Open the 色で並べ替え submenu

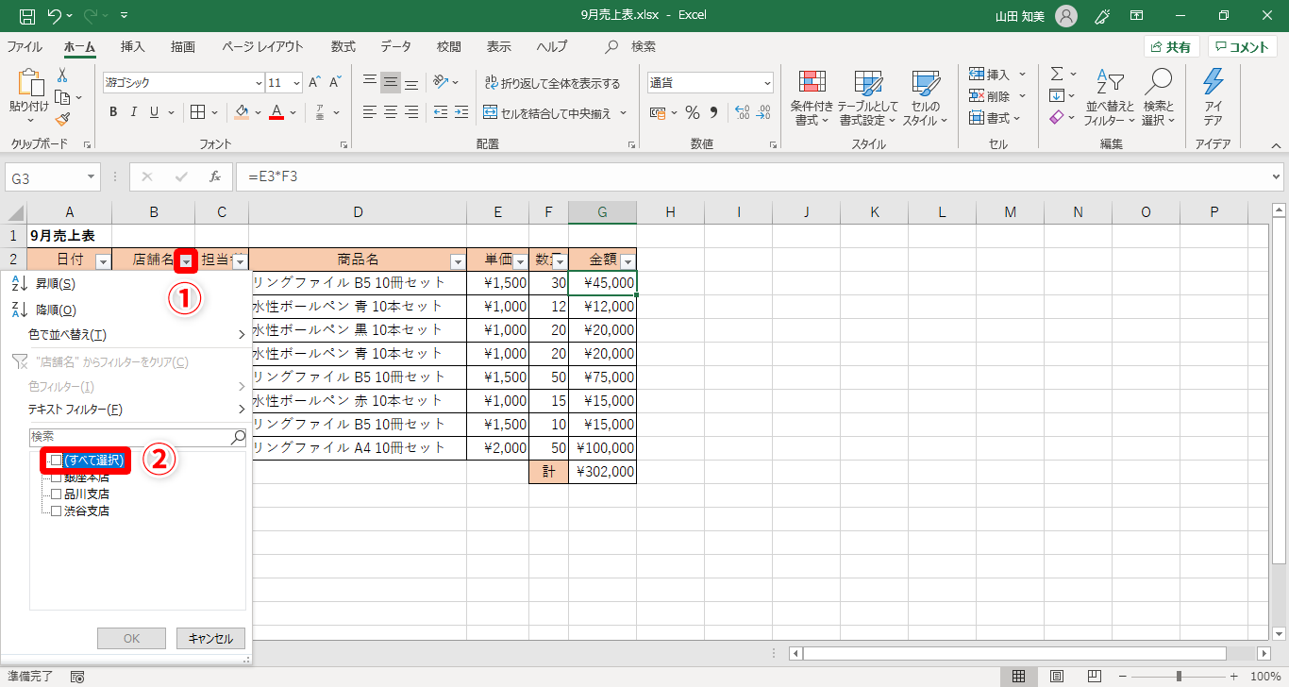click(x=126, y=335)
